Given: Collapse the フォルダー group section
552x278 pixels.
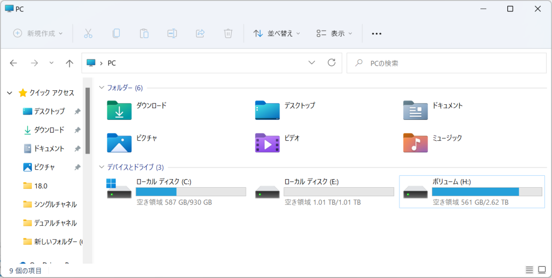Looking at the screenshot, I should point(101,88).
